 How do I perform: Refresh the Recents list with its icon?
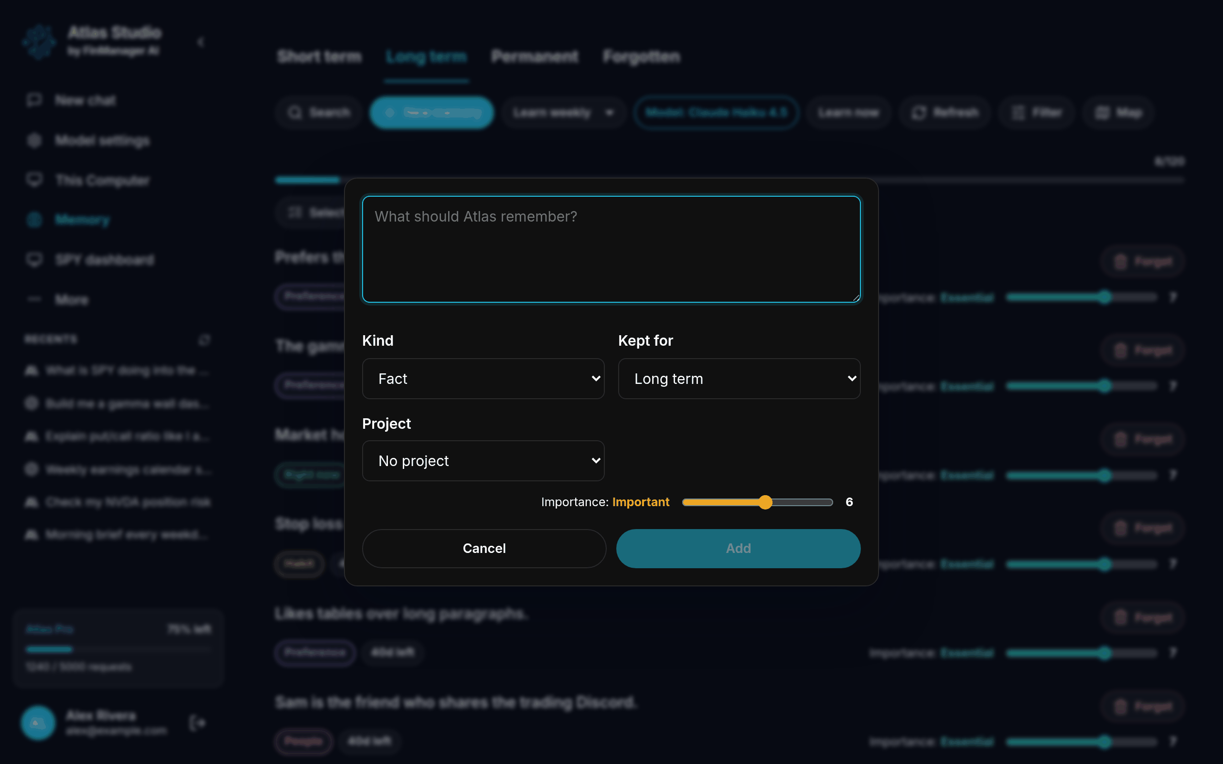(204, 340)
